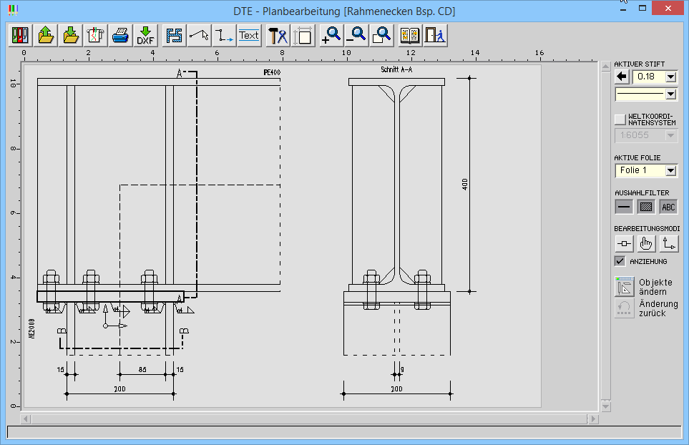Screen dimensions: 689x445
Task: Click the printer icon in toolbar
Action: [x=120, y=35]
